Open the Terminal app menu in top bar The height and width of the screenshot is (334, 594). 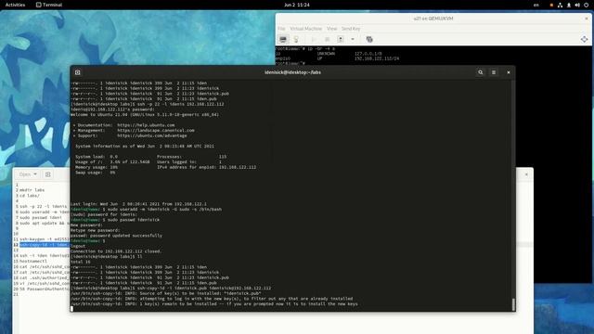(49, 5)
